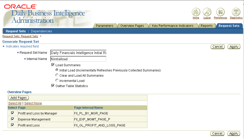Click the Profit and Loss by Manager text
The height and width of the screenshot is (139, 244).
click(x=37, y=113)
